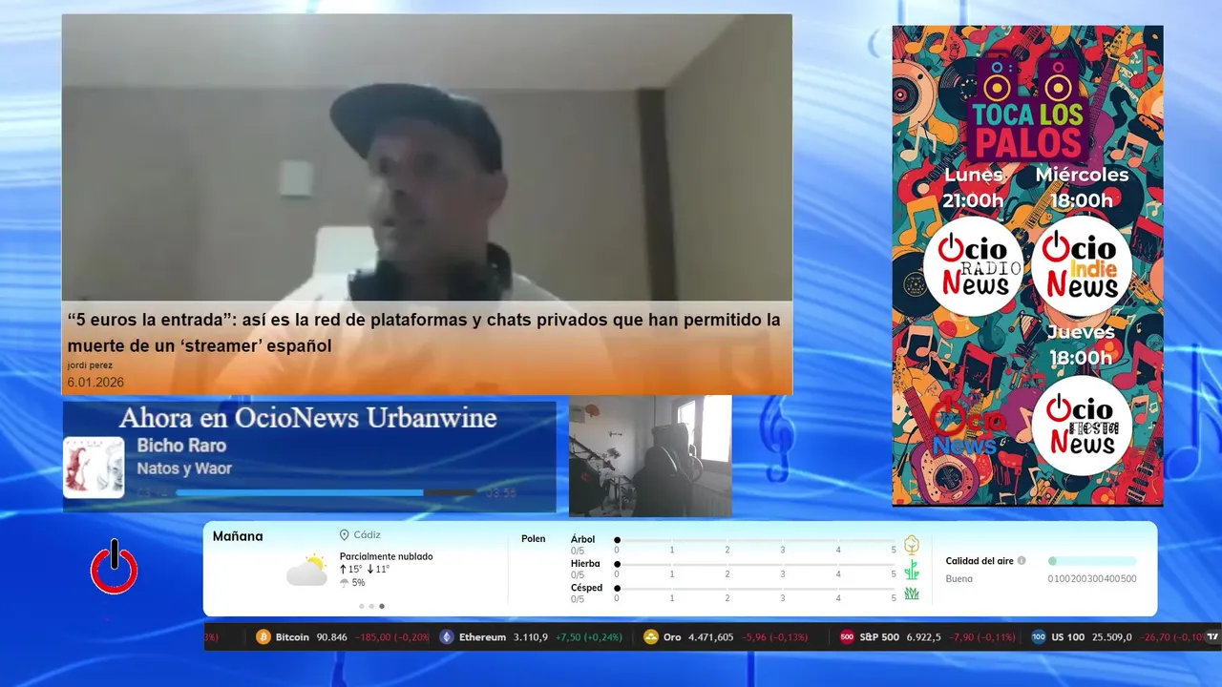Image resolution: width=1222 pixels, height=687 pixels.
Task: Click the artist name Natos y Waor
Action: [x=184, y=468]
